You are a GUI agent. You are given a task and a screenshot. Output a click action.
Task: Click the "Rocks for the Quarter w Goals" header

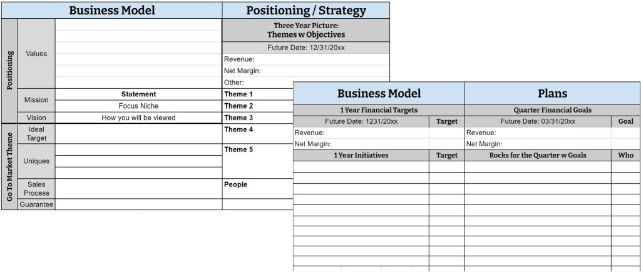pyautogui.click(x=538, y=155)
